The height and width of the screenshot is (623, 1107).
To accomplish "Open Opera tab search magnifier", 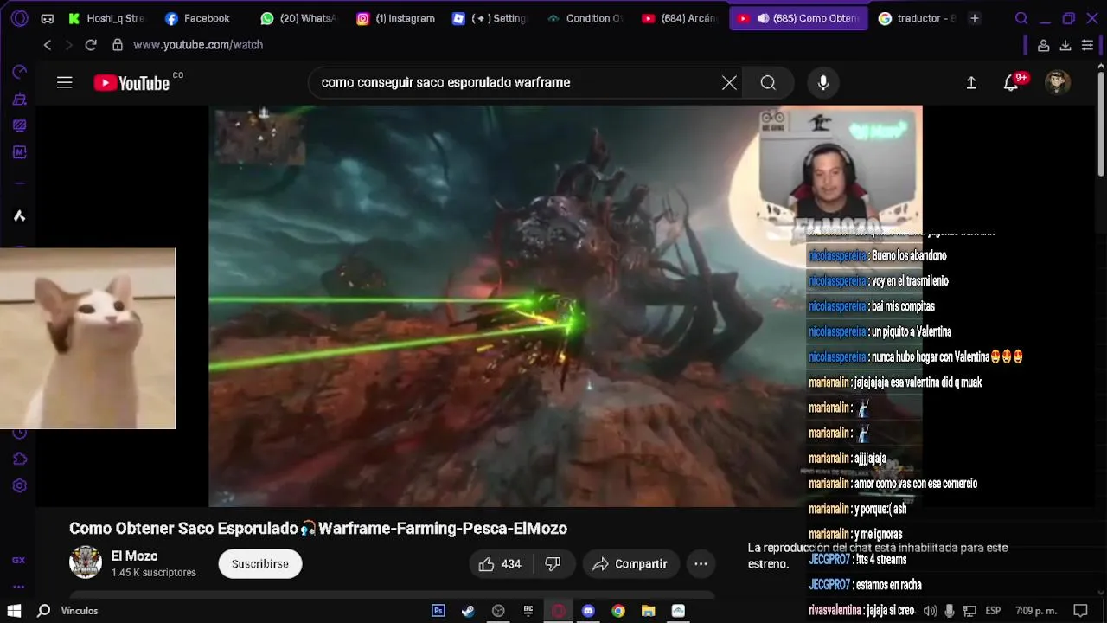I will [1021, 18].
